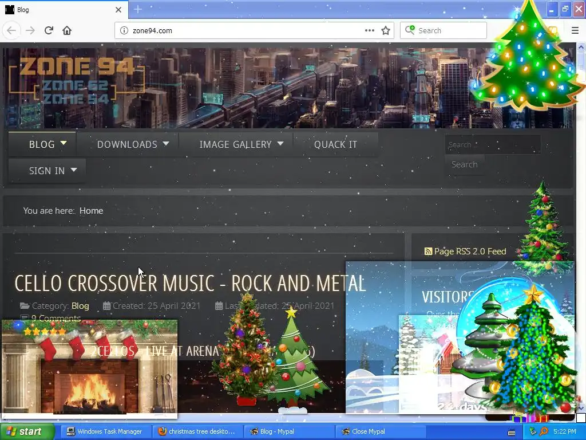The width and height of the screenshot is (586, 440).
Task: Click the folder icon beside Category
Action: [25, 306]
